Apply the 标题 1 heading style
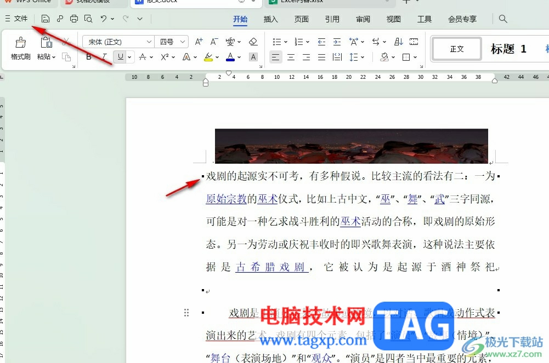Image resolution: width=549 pixels, height=363 pixels. (x=508, y=49)
